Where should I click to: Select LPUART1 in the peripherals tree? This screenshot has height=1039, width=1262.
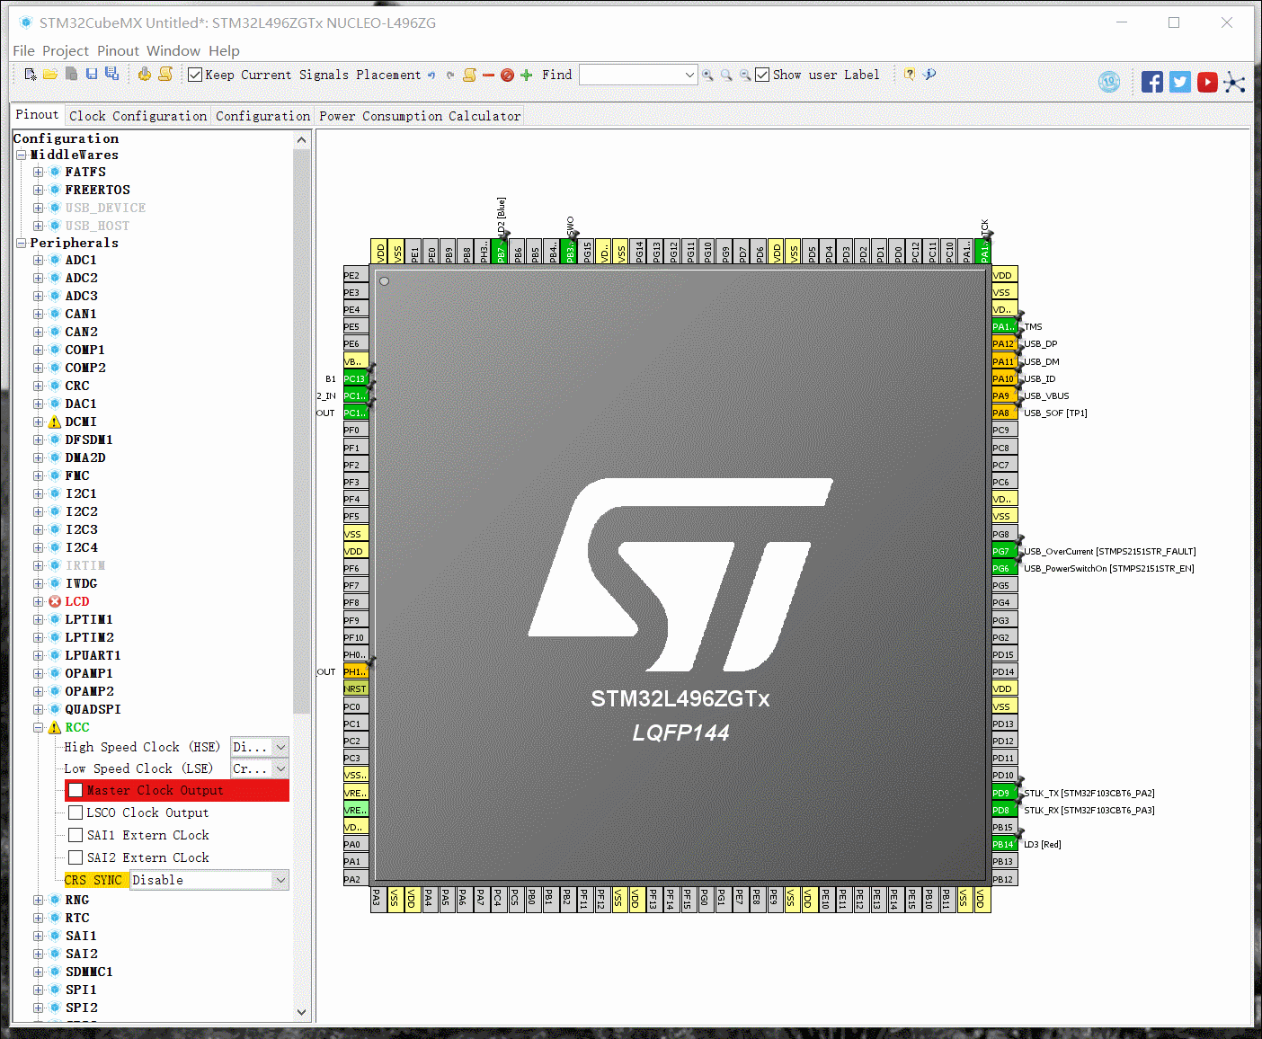point(93,655)
